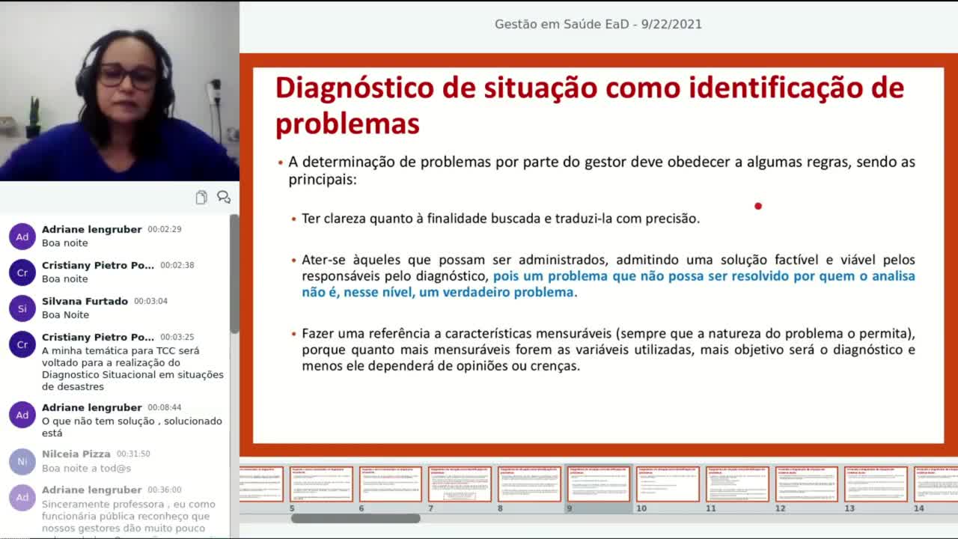
Task: Click name Silvana Furtado in chat
Action: [85, 301]
